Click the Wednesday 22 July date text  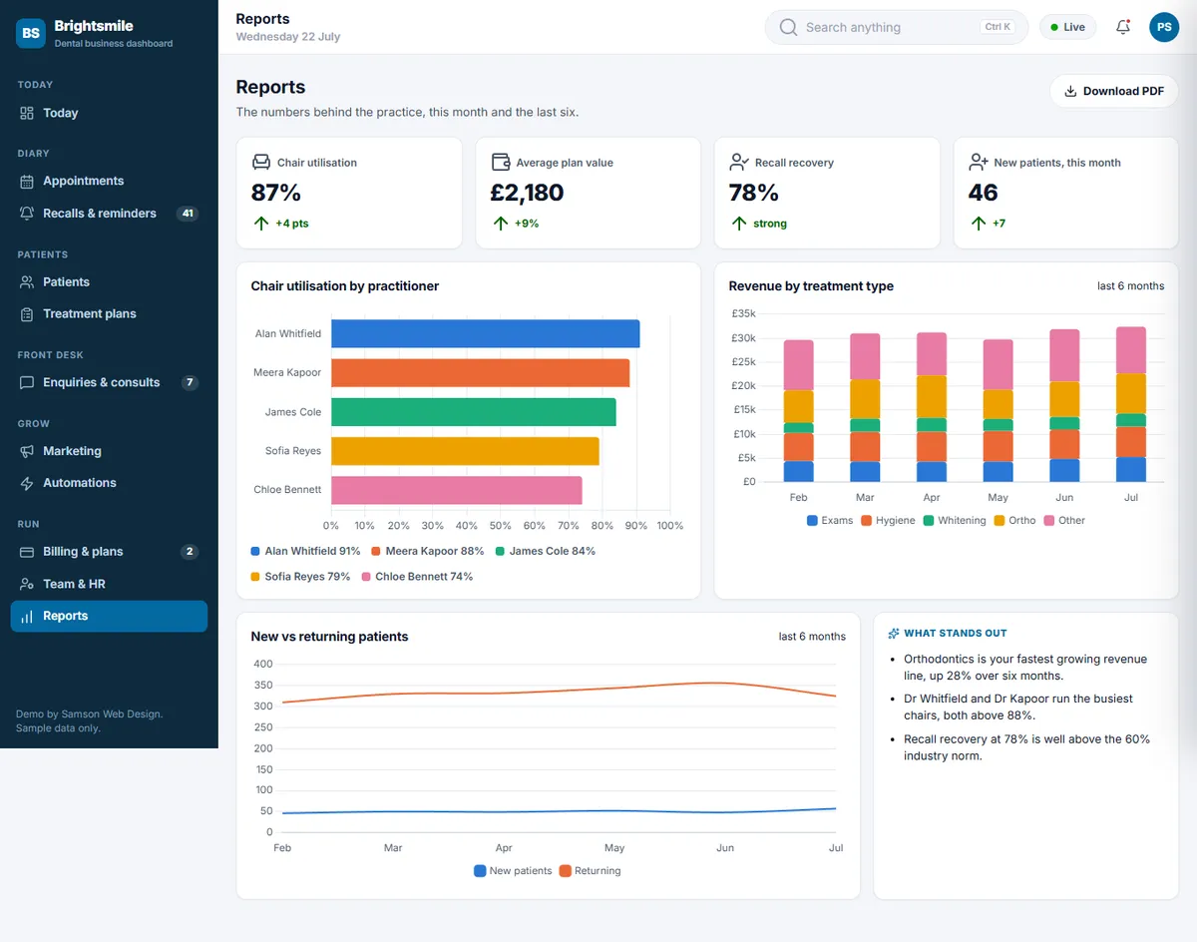[288, 37]
